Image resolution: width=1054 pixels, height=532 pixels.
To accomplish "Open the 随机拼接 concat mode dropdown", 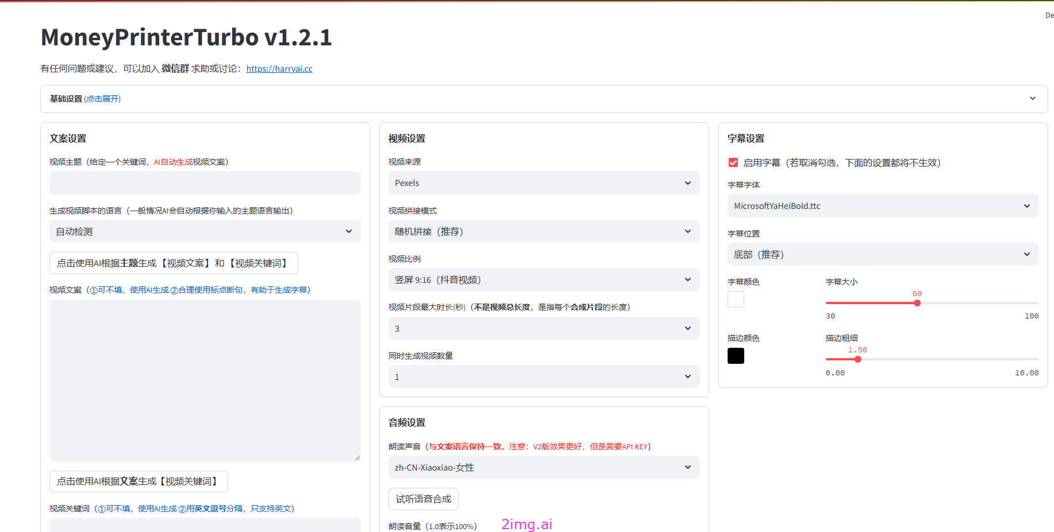I will (544, 231).
